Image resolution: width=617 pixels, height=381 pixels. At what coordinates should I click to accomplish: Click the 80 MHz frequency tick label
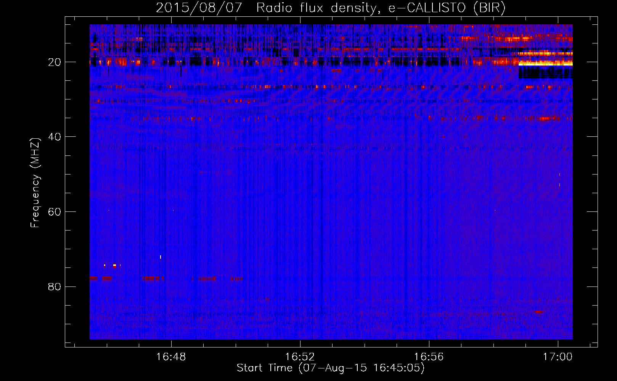click(x=55, y=287)
